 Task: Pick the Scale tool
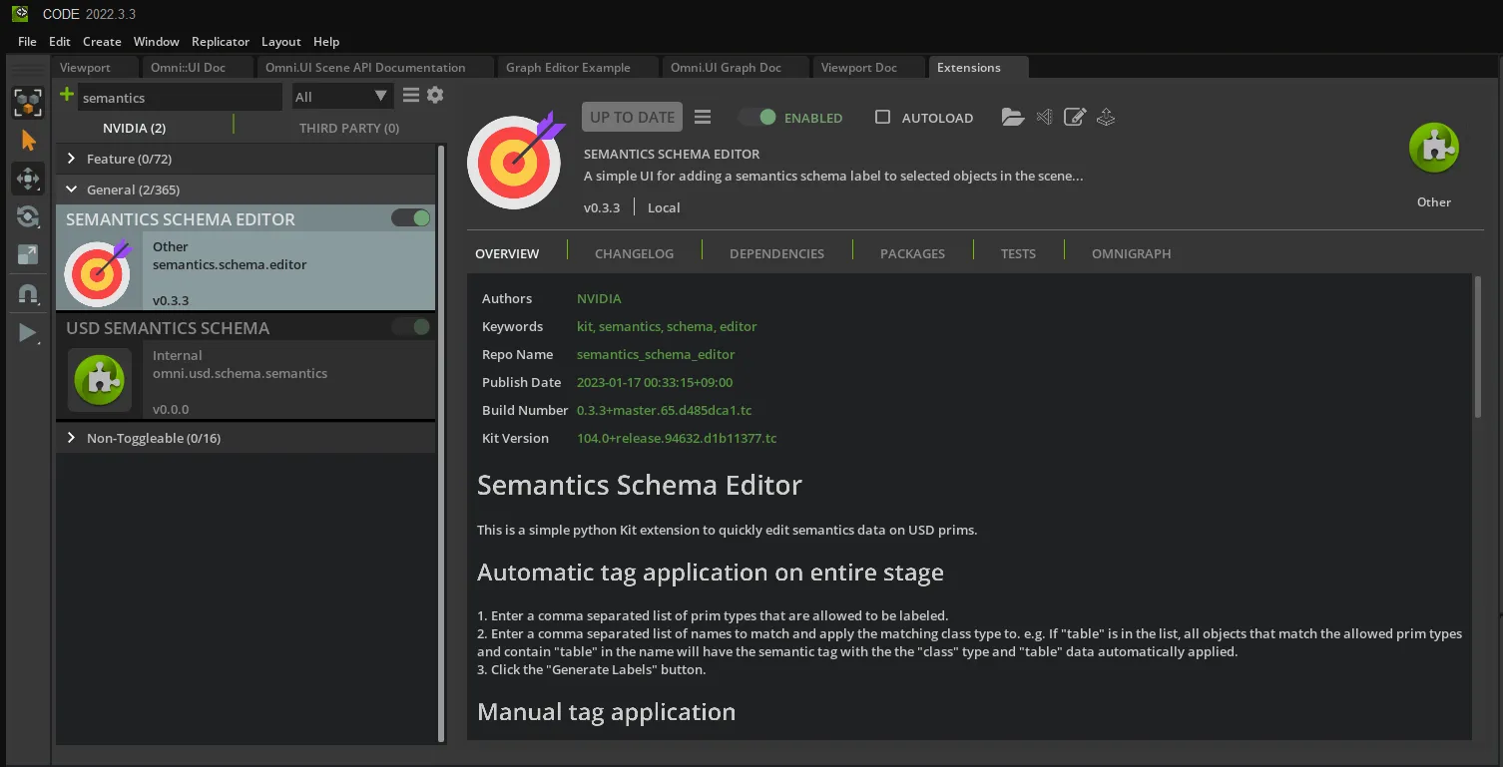pos(28,254)
